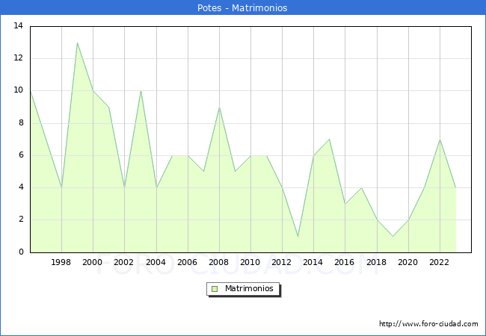Click the y-axis value 4
Screen dimensions: 486x336
tap(21, 187)
